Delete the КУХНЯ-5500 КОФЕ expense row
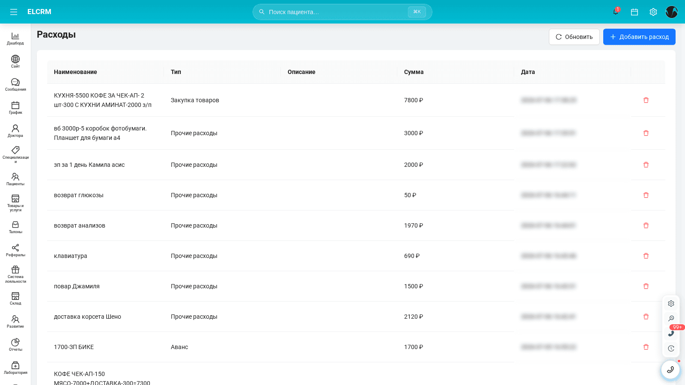The image size is (685, 385). pos(646,100)
